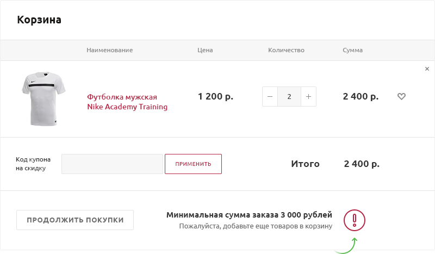Decrease quantity with the minus button
This screenshot has height=254, width=435.
coord(270,97)
